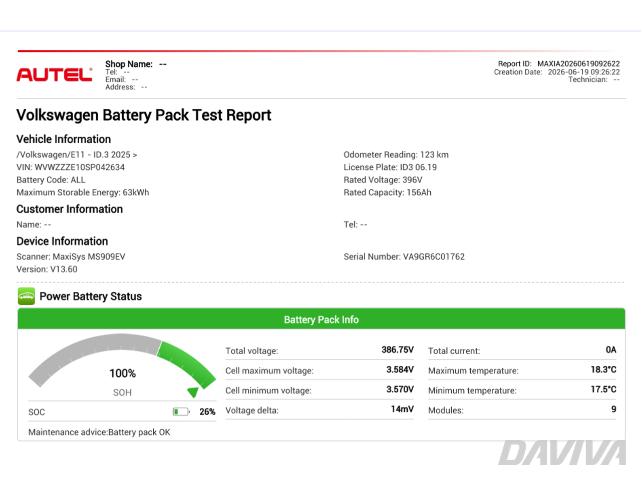This screenshot has height=480, width=641.
Task: Click Version: V13.60
Action: 47,269
